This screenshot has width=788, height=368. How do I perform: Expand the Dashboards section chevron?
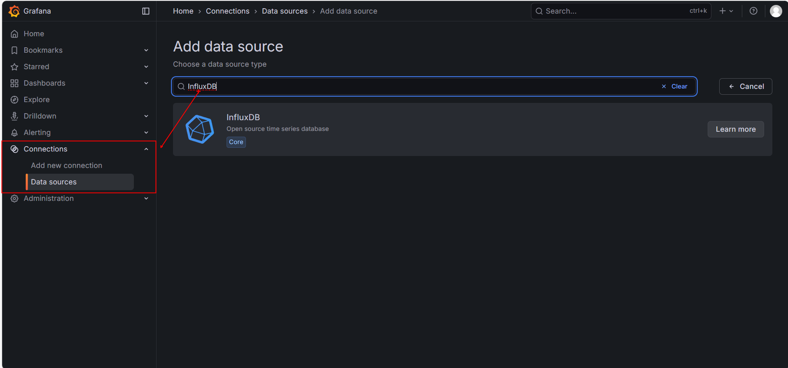pos(146,83)
